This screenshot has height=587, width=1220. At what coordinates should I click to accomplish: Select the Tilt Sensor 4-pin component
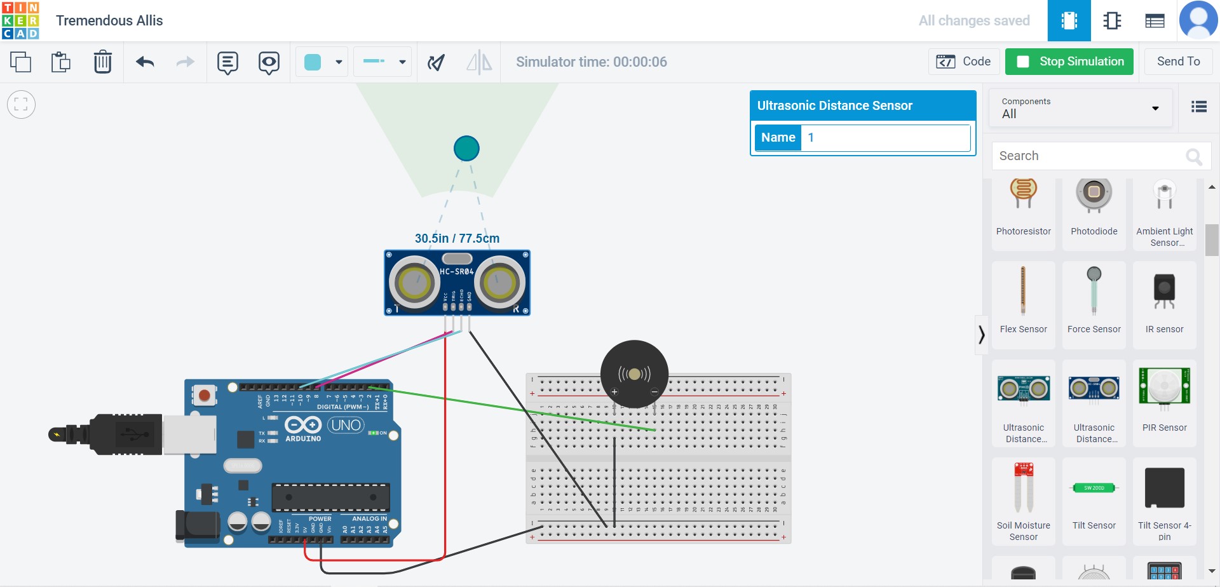point(1164,502)
